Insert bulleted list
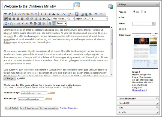Image resolution: width=162 pixels, height=117 pixels. (40, 19)
